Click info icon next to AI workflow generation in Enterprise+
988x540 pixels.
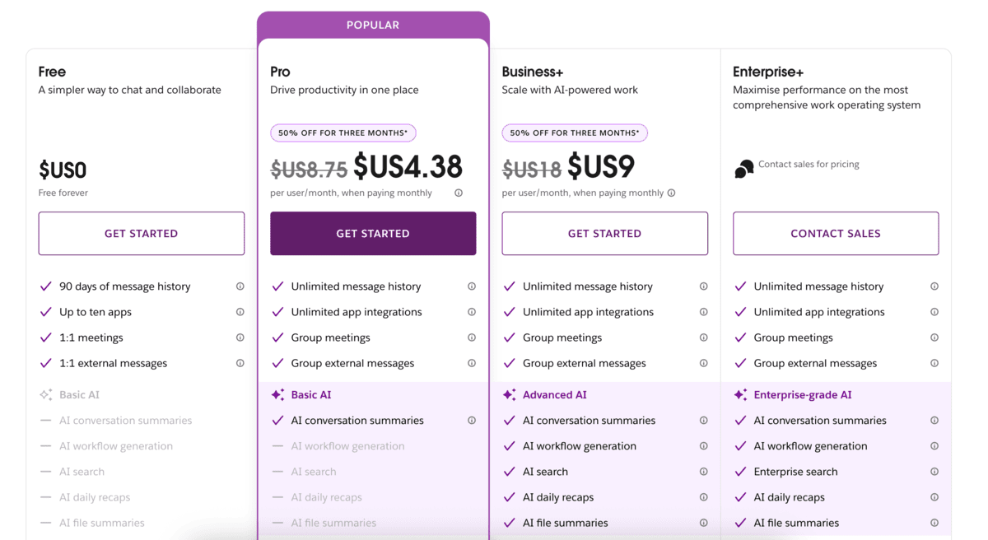click(935, 445)
